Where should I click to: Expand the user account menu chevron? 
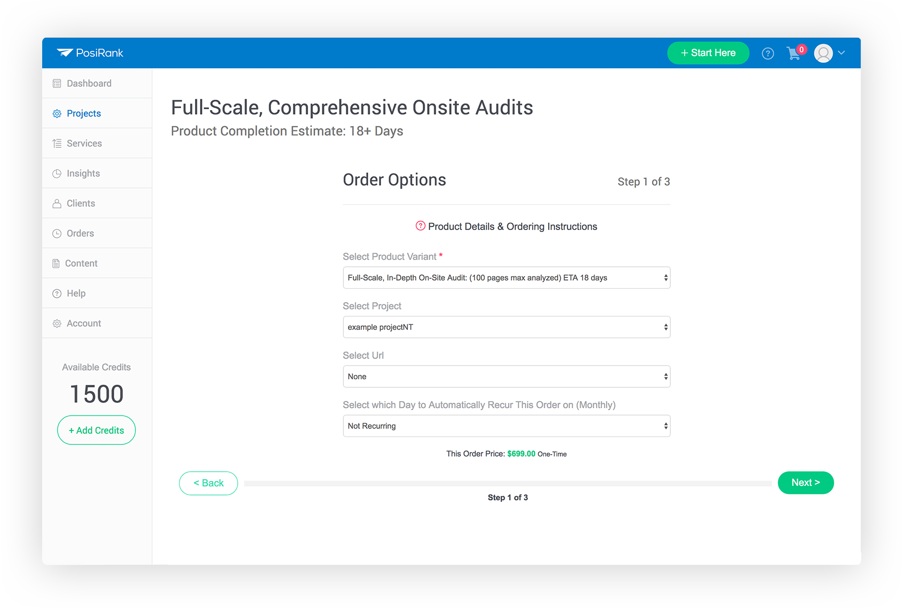[841, 53]
